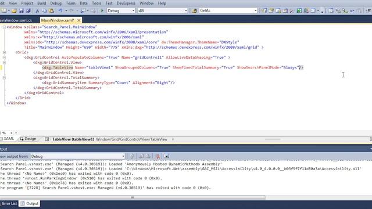Open Show output from Debug dropdown
The image size is (372, 209).
coord(77,156)
